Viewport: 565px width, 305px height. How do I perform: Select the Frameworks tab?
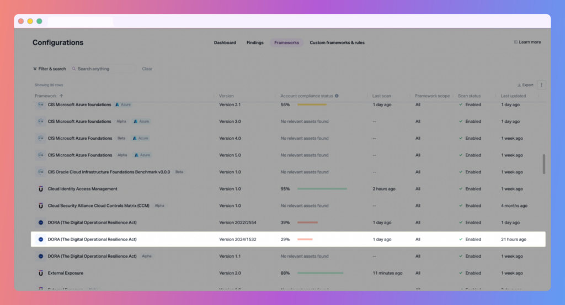[x=286, y=42]
